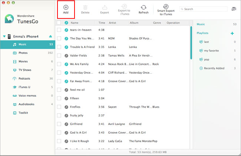
Task: Sort by Genre column header
Action: (157, 23)
